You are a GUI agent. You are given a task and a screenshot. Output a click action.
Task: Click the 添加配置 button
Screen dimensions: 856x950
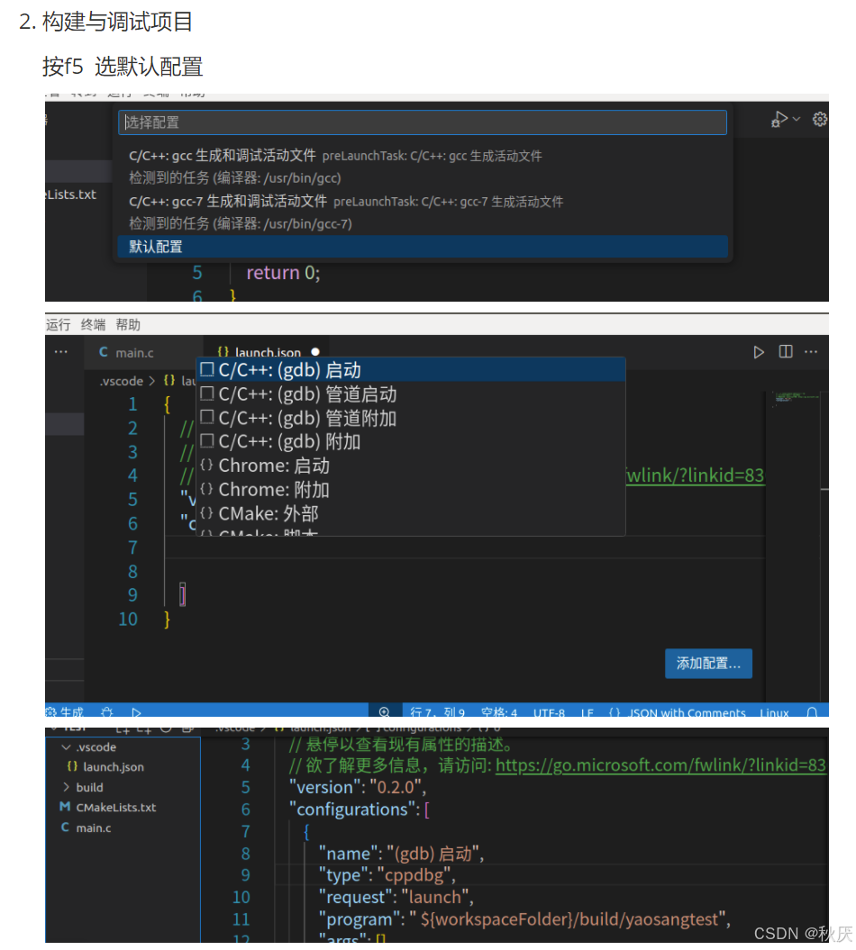708,664
